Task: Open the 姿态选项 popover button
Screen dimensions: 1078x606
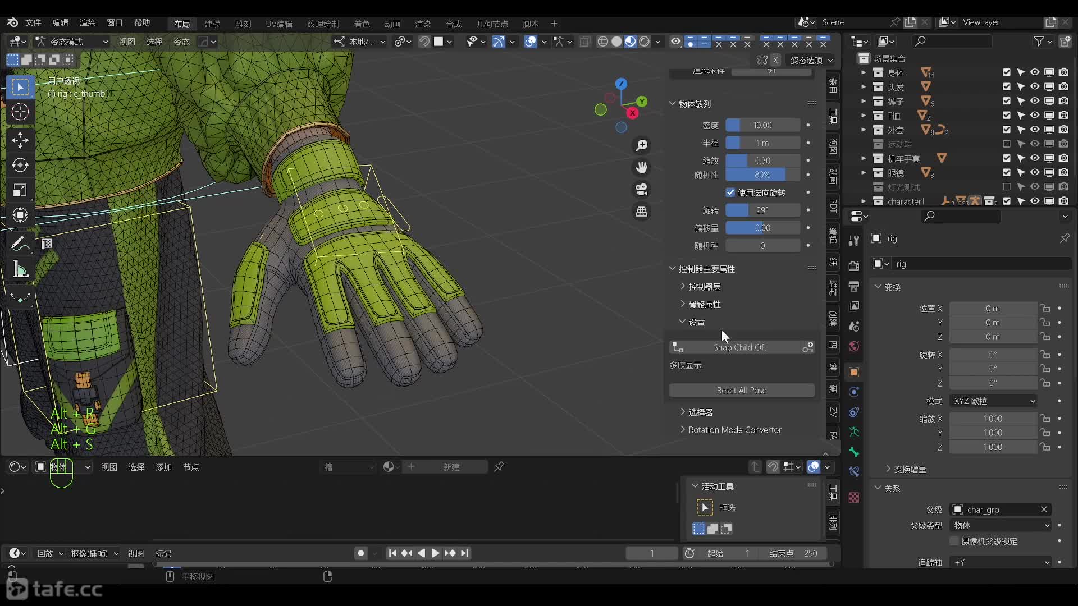Action: [811, 60]
